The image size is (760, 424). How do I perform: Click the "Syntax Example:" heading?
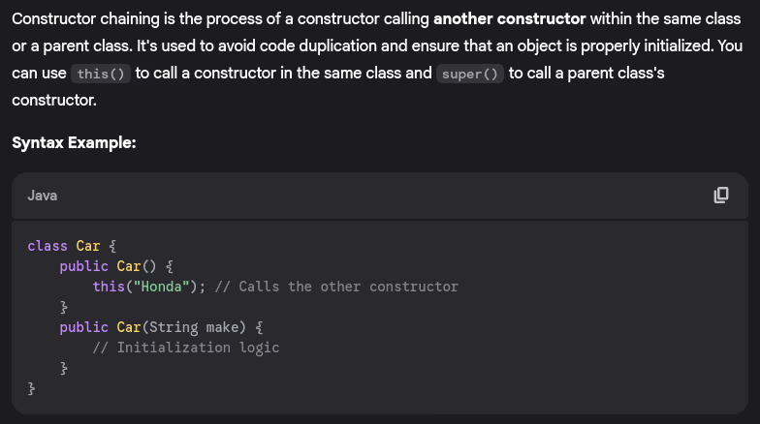click(x=74, y=142)
